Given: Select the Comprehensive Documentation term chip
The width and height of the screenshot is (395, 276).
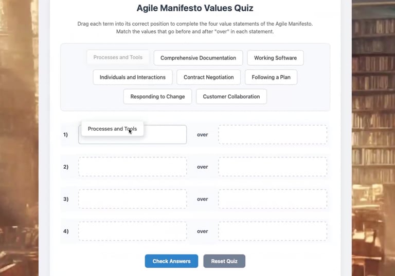Looking at the screenshot, I should pos(198,58).
